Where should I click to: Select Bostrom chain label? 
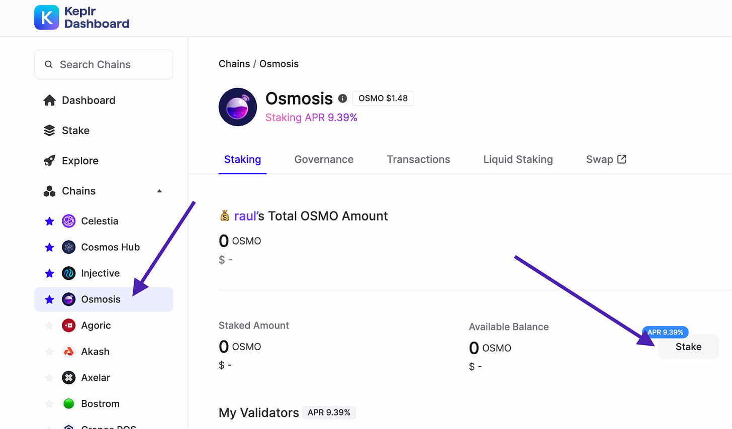coord(100,404)
